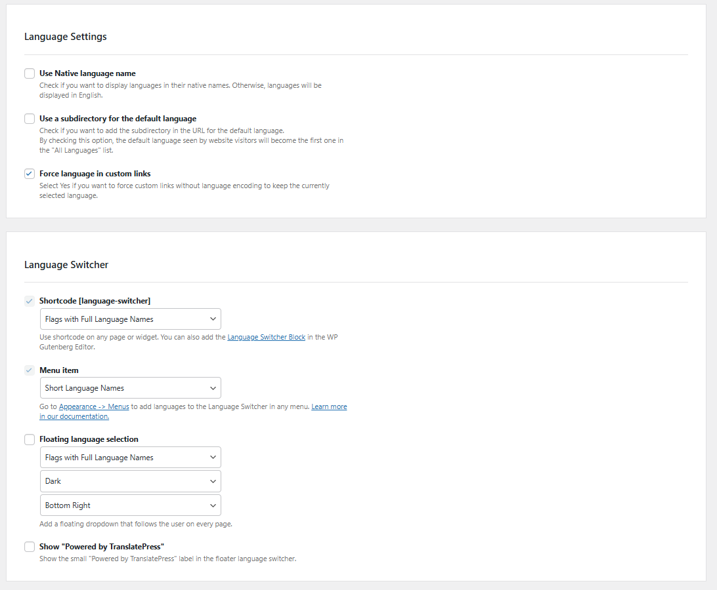
Task: Toggle off the "Shortcode [language-switcher]" switcher
Action: click(x=29, y=300)
